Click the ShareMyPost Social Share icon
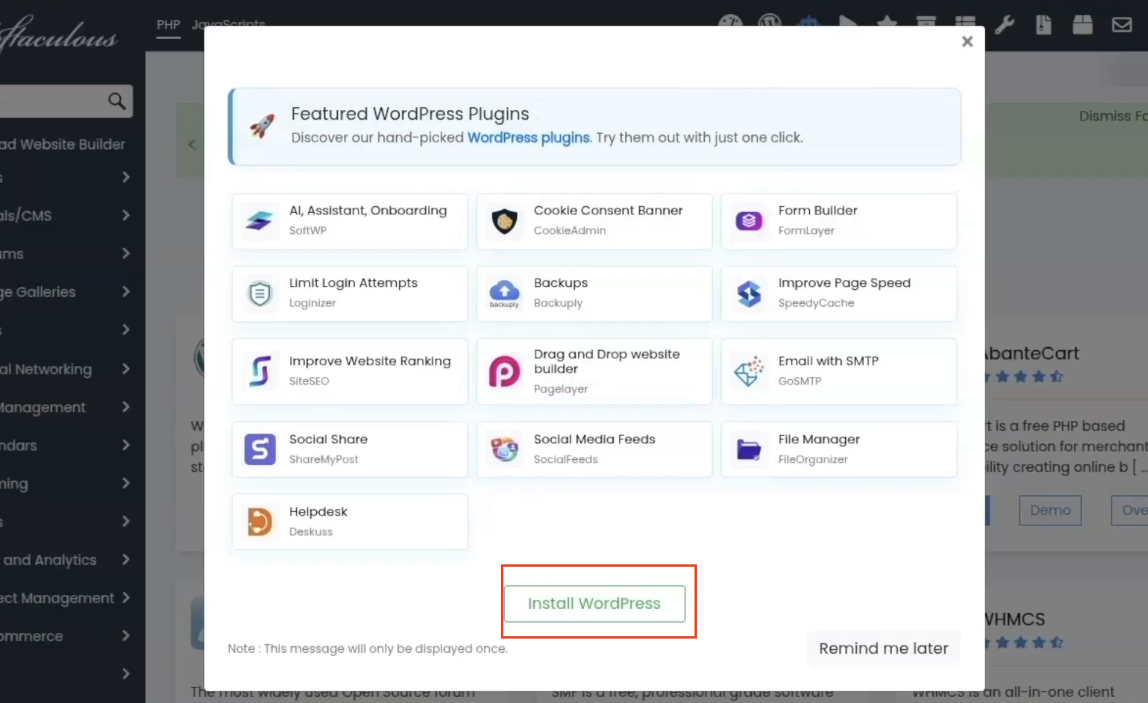 260,449
